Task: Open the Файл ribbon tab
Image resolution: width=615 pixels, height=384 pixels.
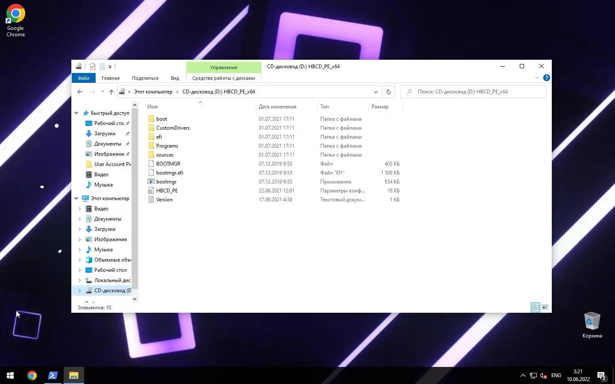Action: [x=84, y=78]
